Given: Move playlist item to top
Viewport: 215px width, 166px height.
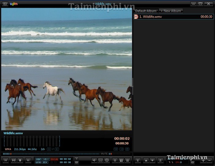Looking at the screenshot, I should pyautogui.click(x=138, y=160).
